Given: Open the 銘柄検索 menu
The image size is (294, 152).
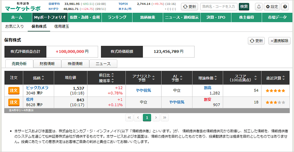Looking at the screenshot, I should [x=148, y=17].
